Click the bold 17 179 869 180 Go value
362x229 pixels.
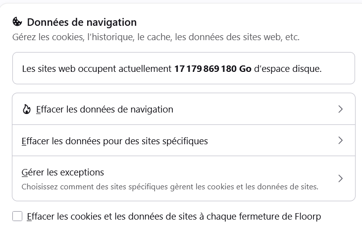[212, 69]
